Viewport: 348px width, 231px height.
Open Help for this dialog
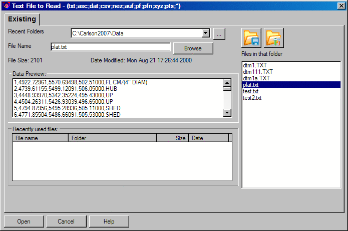(109, 222)
